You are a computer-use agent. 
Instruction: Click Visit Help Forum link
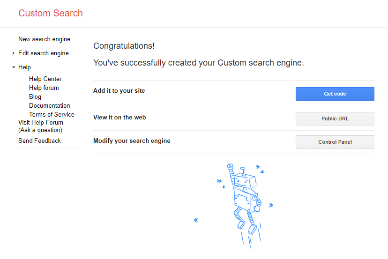pos(41,123)
